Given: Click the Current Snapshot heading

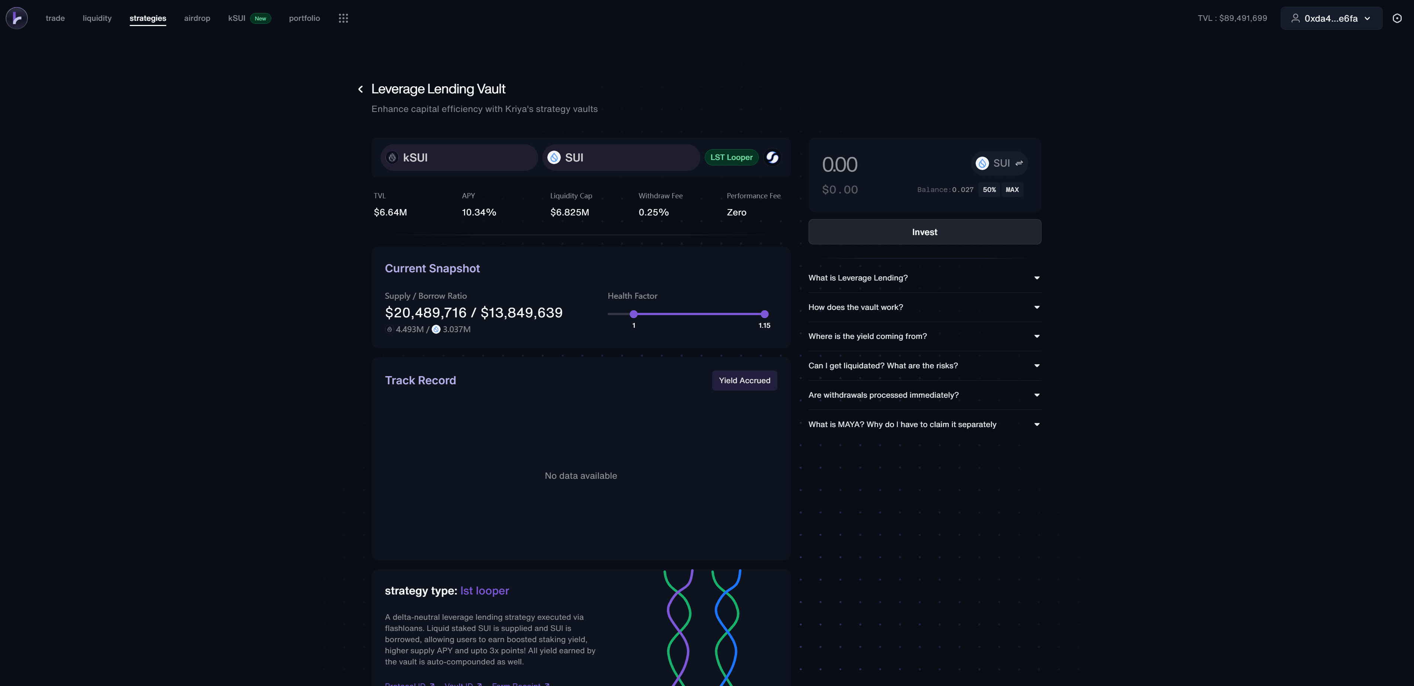Looking at the screenshot, I should click(432, 268).
